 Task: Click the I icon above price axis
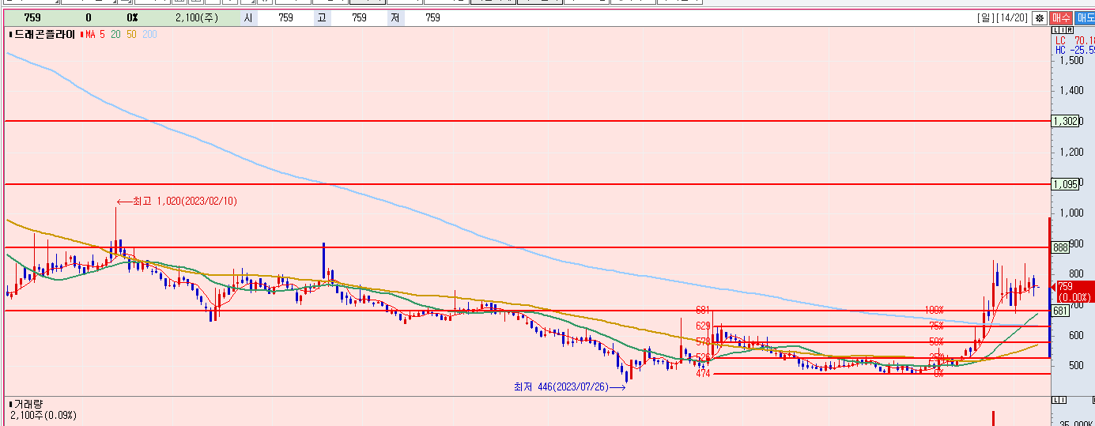[x=1061, y=30]
